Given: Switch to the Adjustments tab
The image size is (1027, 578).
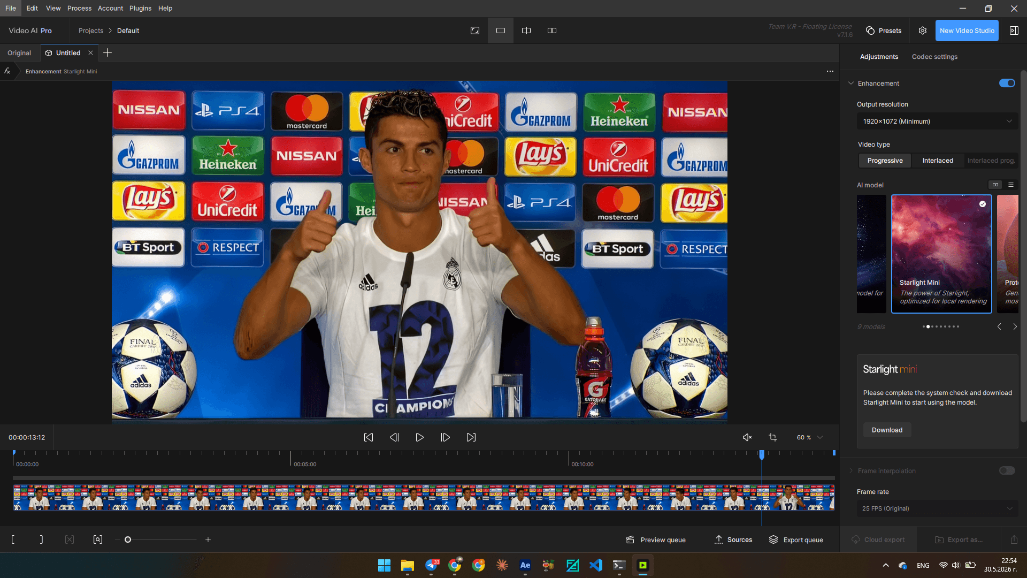Looking at the screenshot, I should [x=879, y=57].
